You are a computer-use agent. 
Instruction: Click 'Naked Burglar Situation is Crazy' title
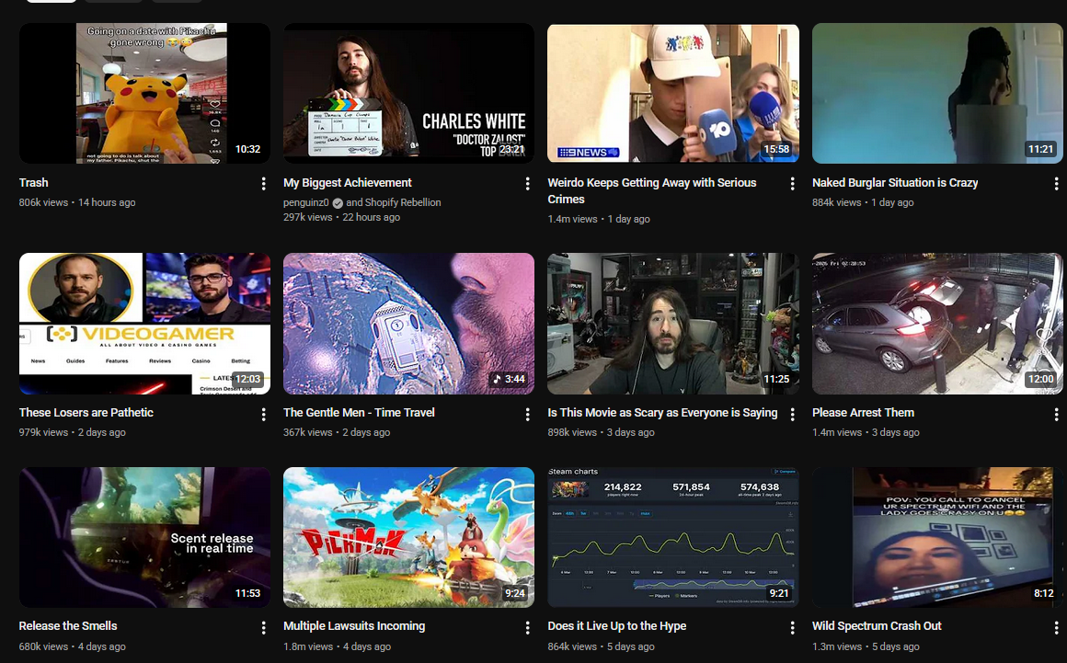click(895, 182)
